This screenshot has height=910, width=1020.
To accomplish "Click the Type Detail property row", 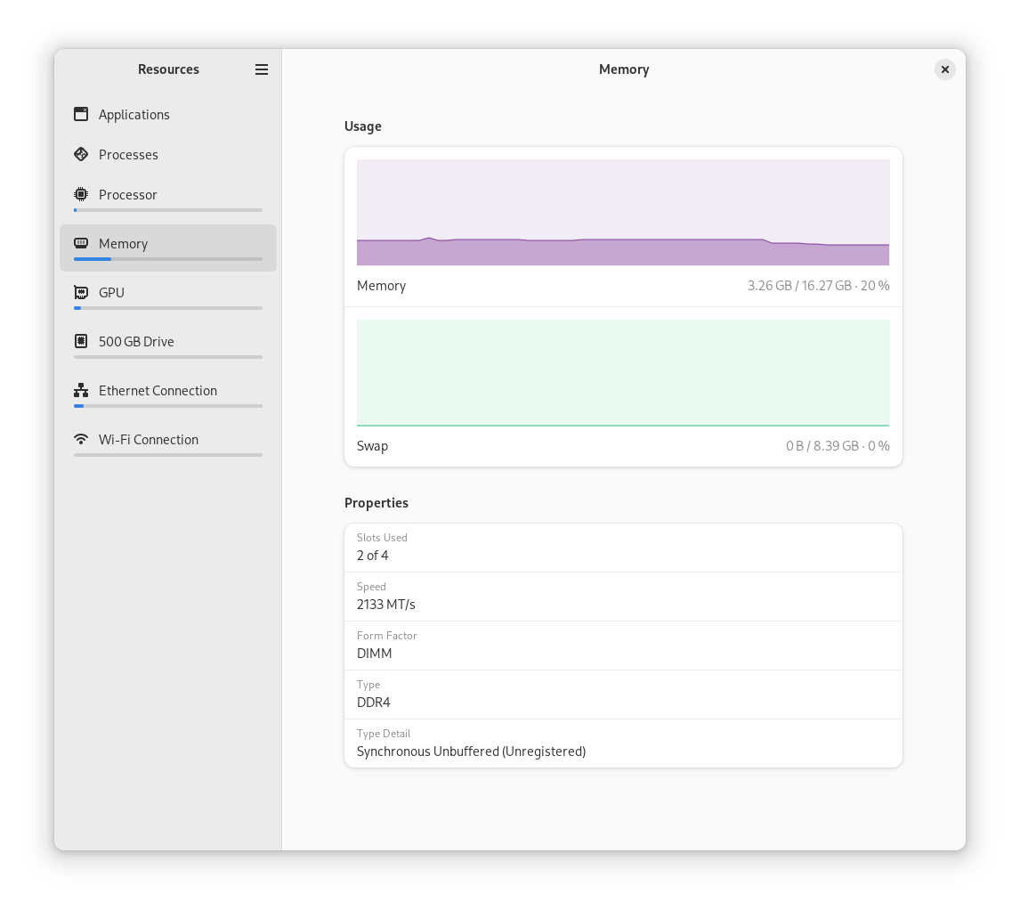I will click(623, 743).
